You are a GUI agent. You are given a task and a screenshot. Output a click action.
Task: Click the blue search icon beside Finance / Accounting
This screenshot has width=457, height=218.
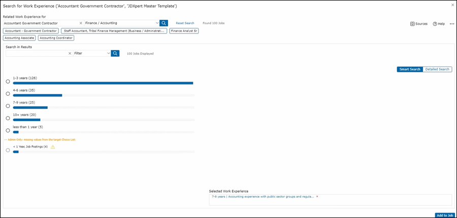pos(164,23)
